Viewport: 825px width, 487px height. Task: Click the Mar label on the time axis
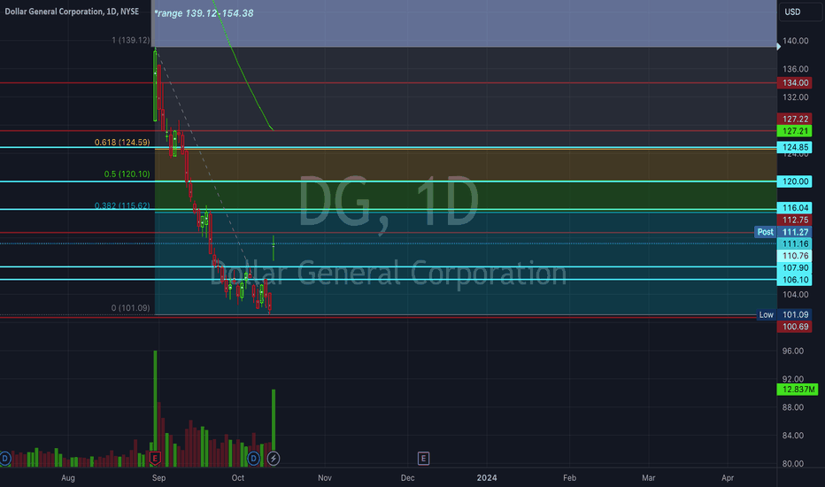coord(648,478)
